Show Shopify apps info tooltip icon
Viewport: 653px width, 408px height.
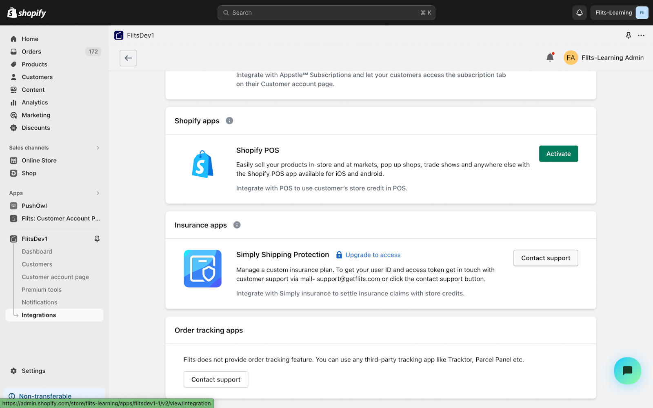pos(229,121)
